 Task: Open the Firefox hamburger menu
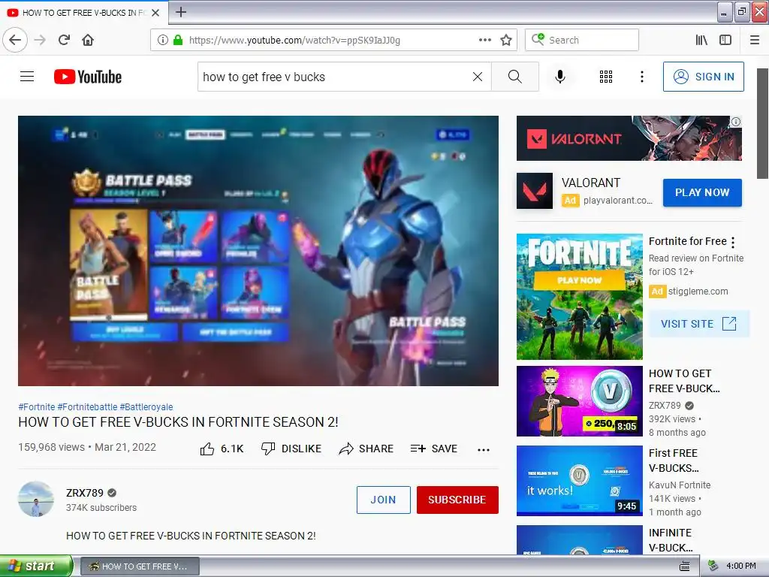pyautogui.click(x=755, y=40)
